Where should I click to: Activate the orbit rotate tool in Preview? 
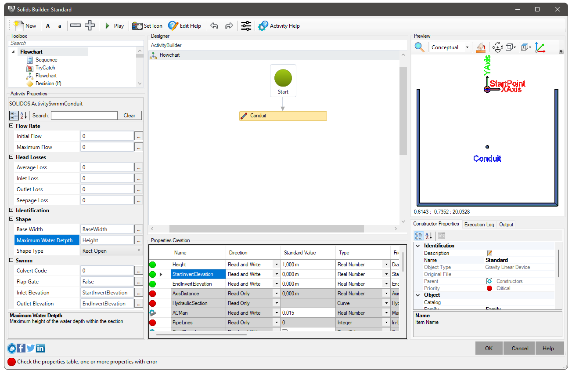tap(497, 47)
